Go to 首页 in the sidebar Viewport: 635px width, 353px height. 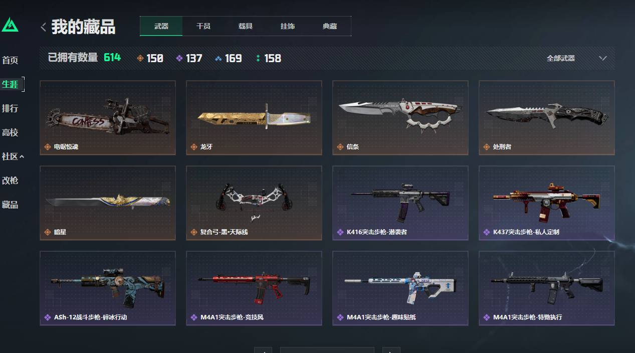click(10, 60)
